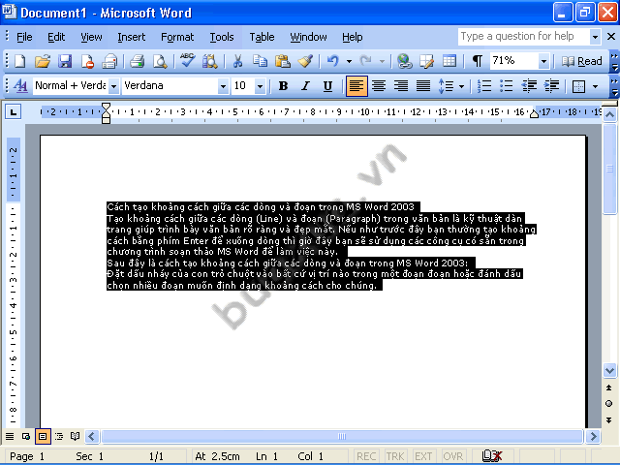
Task: Open the File menu
Action: pos(24,37)
